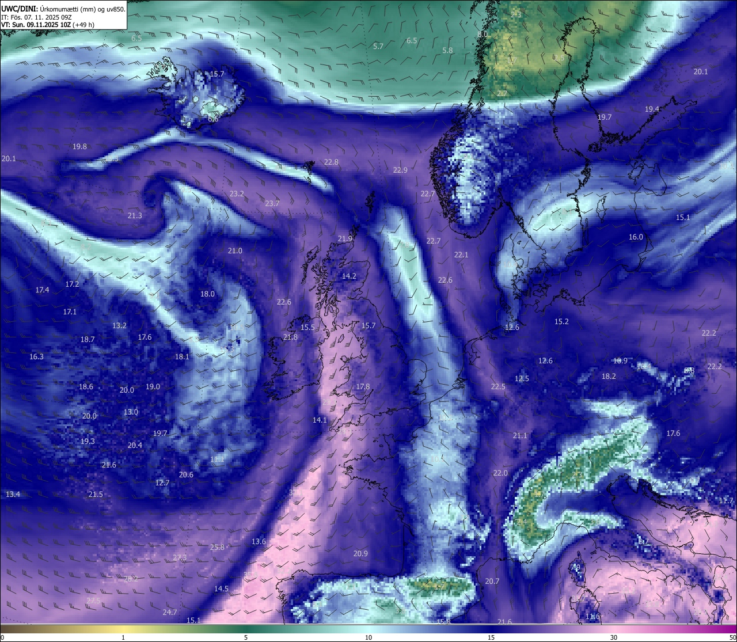
Task: Click the '1' tick on the color scale
Action: coord(123,637)
